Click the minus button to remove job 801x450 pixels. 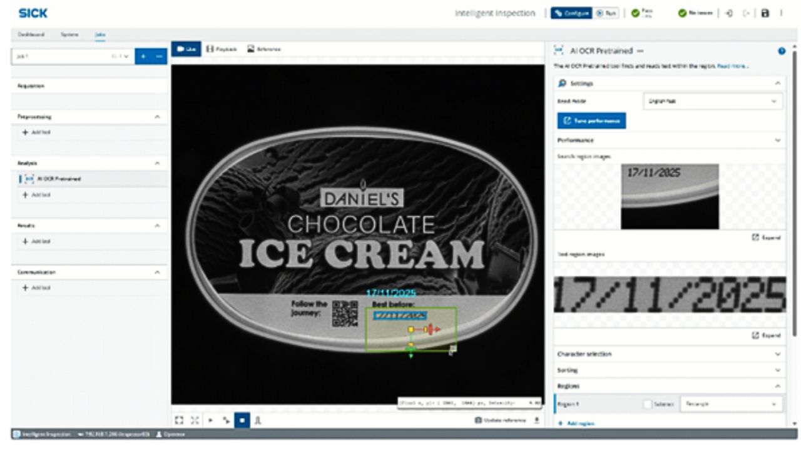(159, 56)
